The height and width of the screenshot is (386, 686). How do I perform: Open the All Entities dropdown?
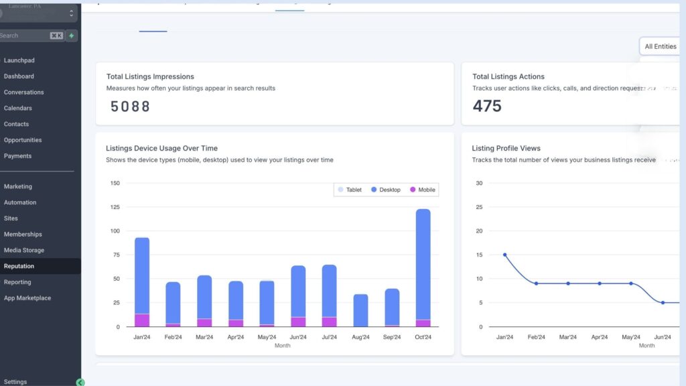[661, 46]
